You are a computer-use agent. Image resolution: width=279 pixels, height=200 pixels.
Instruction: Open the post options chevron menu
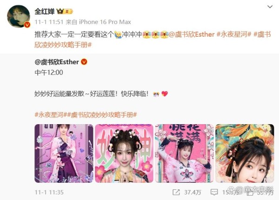(270, 7)
